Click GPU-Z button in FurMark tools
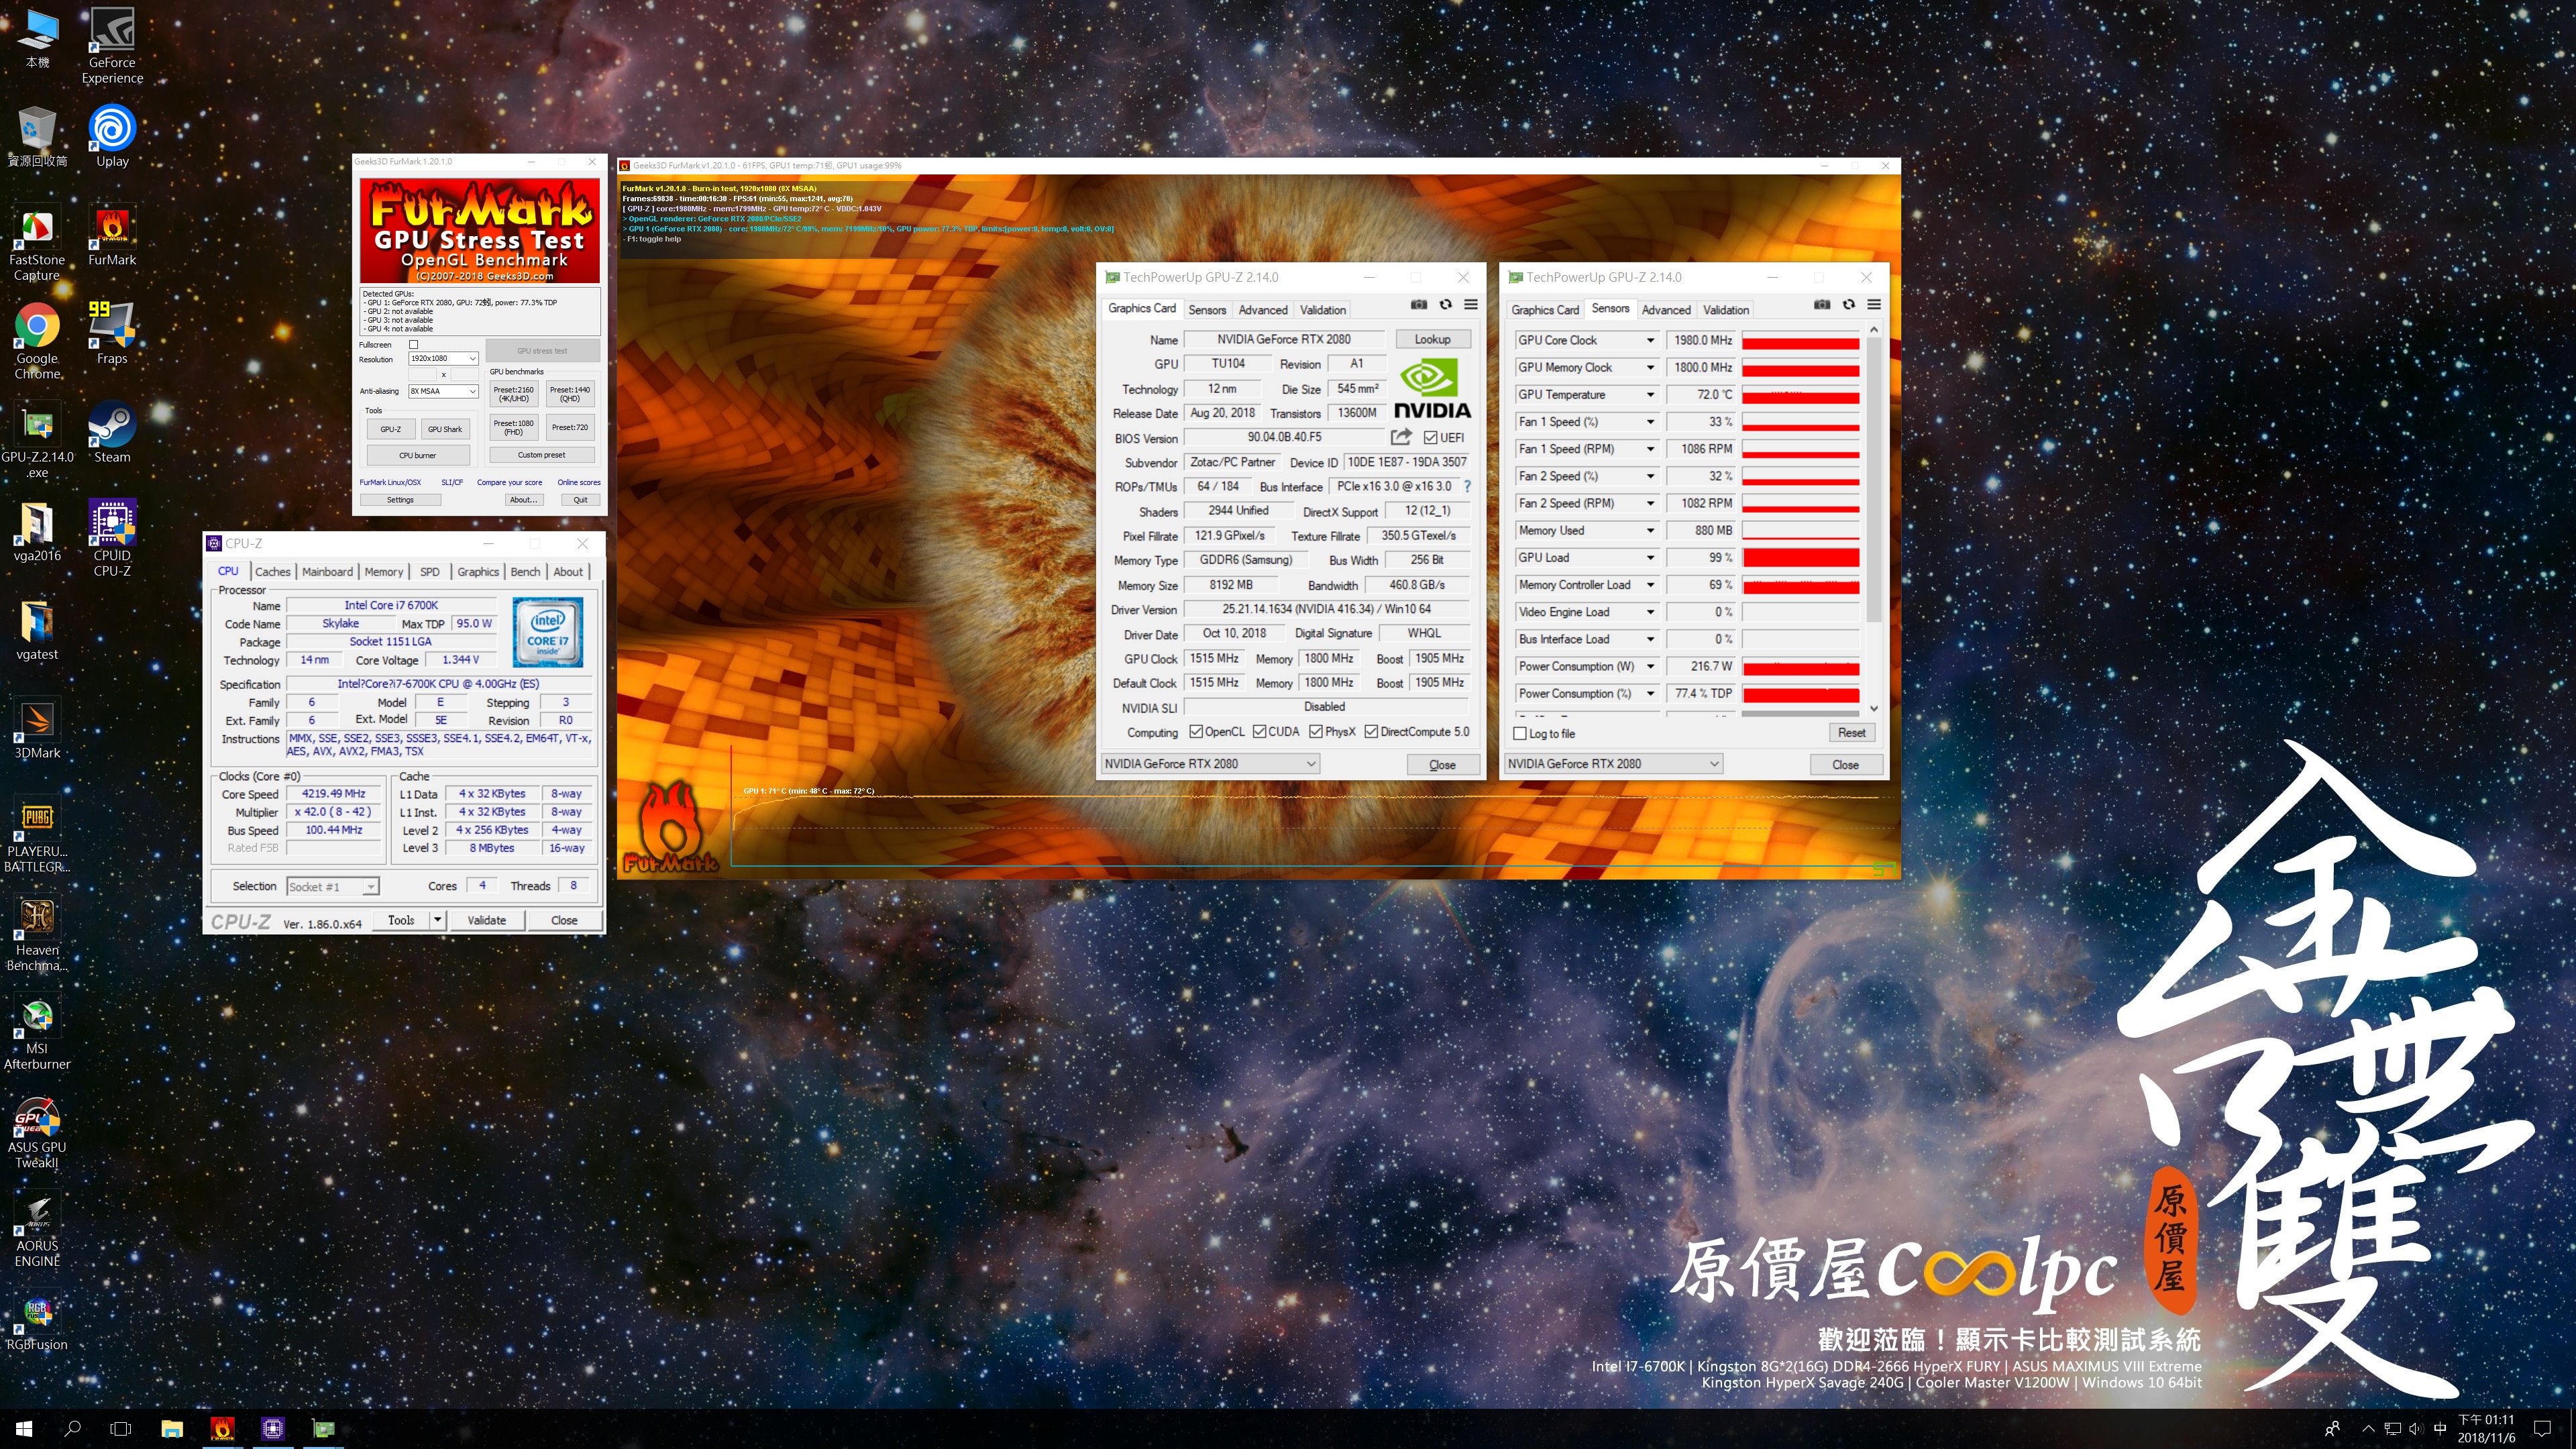The image size is (2576, 1449). tap(391, 429)
